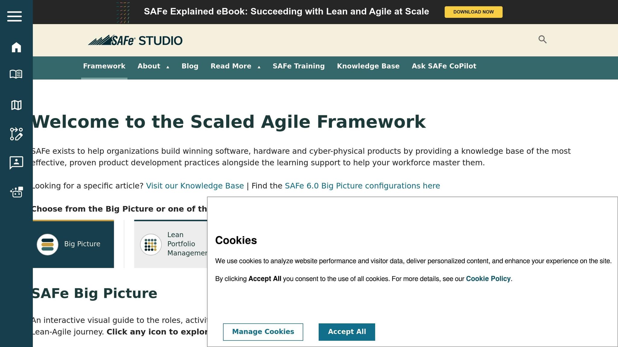Select the Big Picture tab
The height and width of the screenshot is (347, 618).
(73, 244)
